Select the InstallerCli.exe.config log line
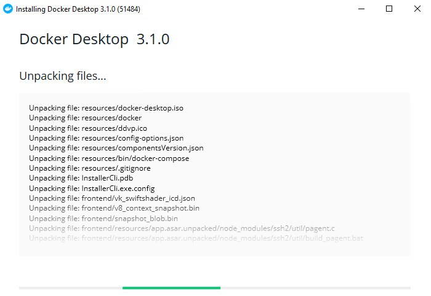Screen dimensions: 431x296 pyautogui.click(x=92, y=189)
